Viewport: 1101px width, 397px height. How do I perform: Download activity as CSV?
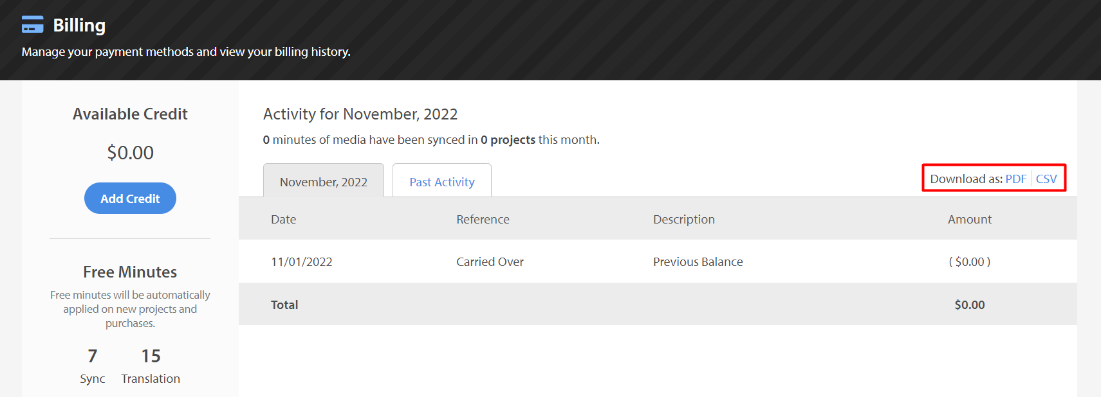click(1046, 179)
